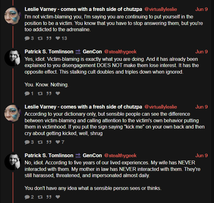Open @virtuallyleslie handle in first tweet

161,9
